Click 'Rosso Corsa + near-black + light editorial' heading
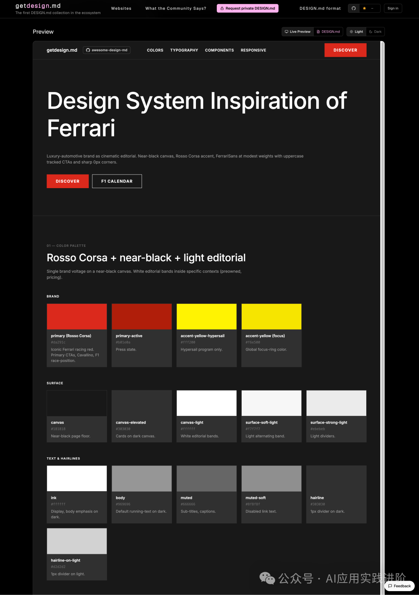Screen dimensions: 419x595 point(146,258)
